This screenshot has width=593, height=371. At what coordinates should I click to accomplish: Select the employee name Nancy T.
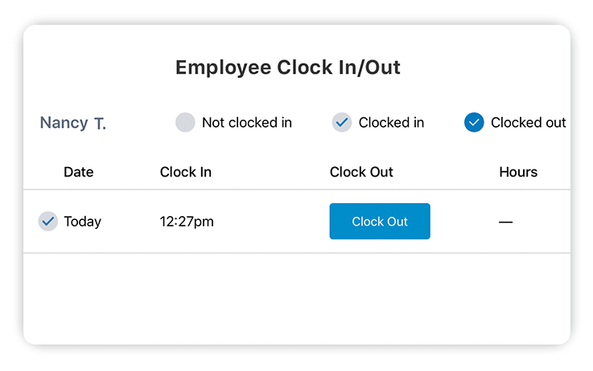coord(73,123)
